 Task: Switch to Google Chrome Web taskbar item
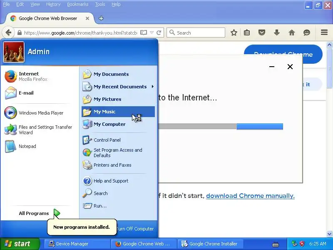144,244
